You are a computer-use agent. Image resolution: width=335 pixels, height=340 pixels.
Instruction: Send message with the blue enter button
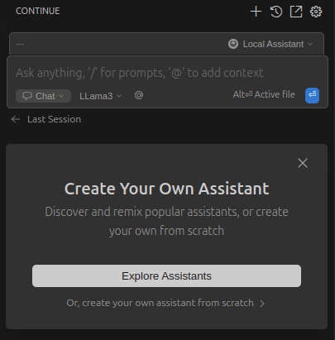tap(312, 95)
